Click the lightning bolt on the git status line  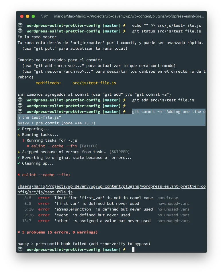click(x=124, y=31)
